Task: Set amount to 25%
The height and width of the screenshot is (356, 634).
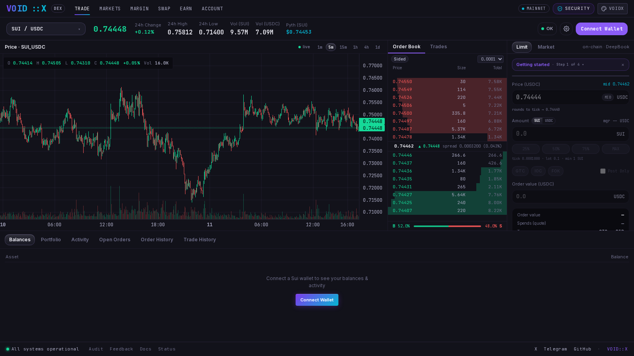Action: [526, 149]
